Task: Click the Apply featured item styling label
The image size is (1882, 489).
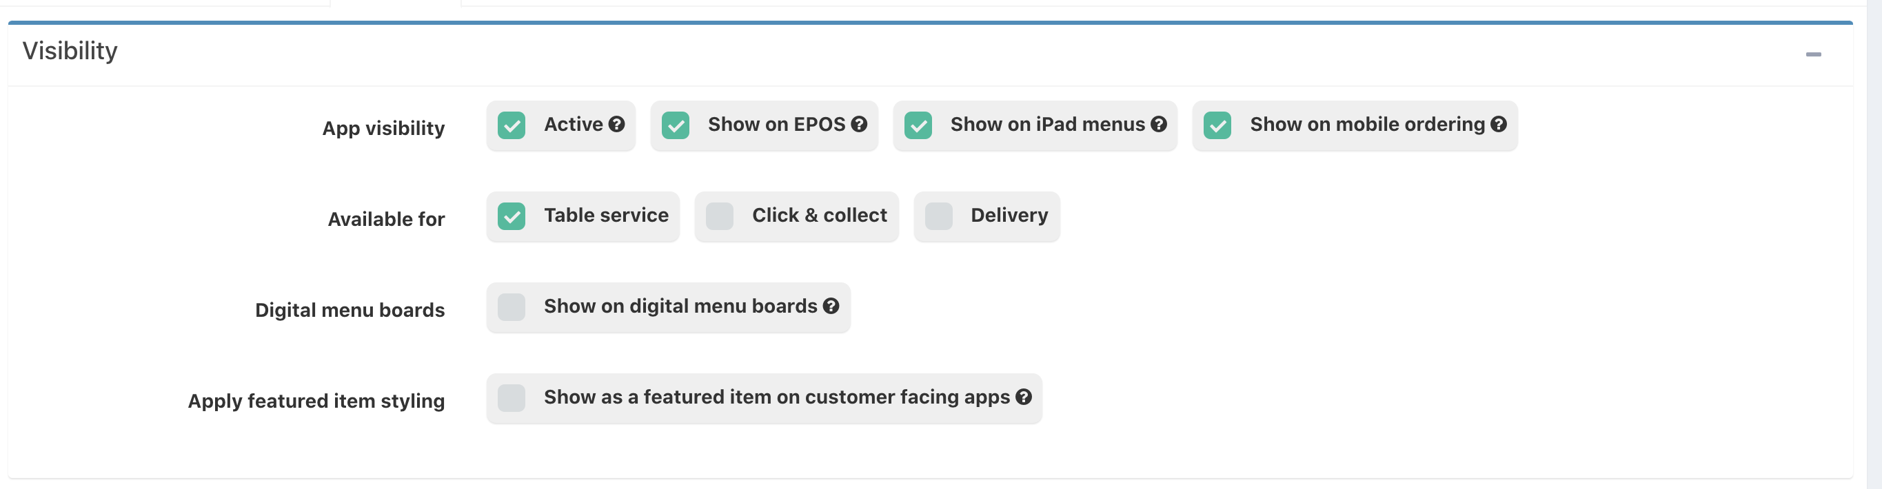Action: coord(316,402)
